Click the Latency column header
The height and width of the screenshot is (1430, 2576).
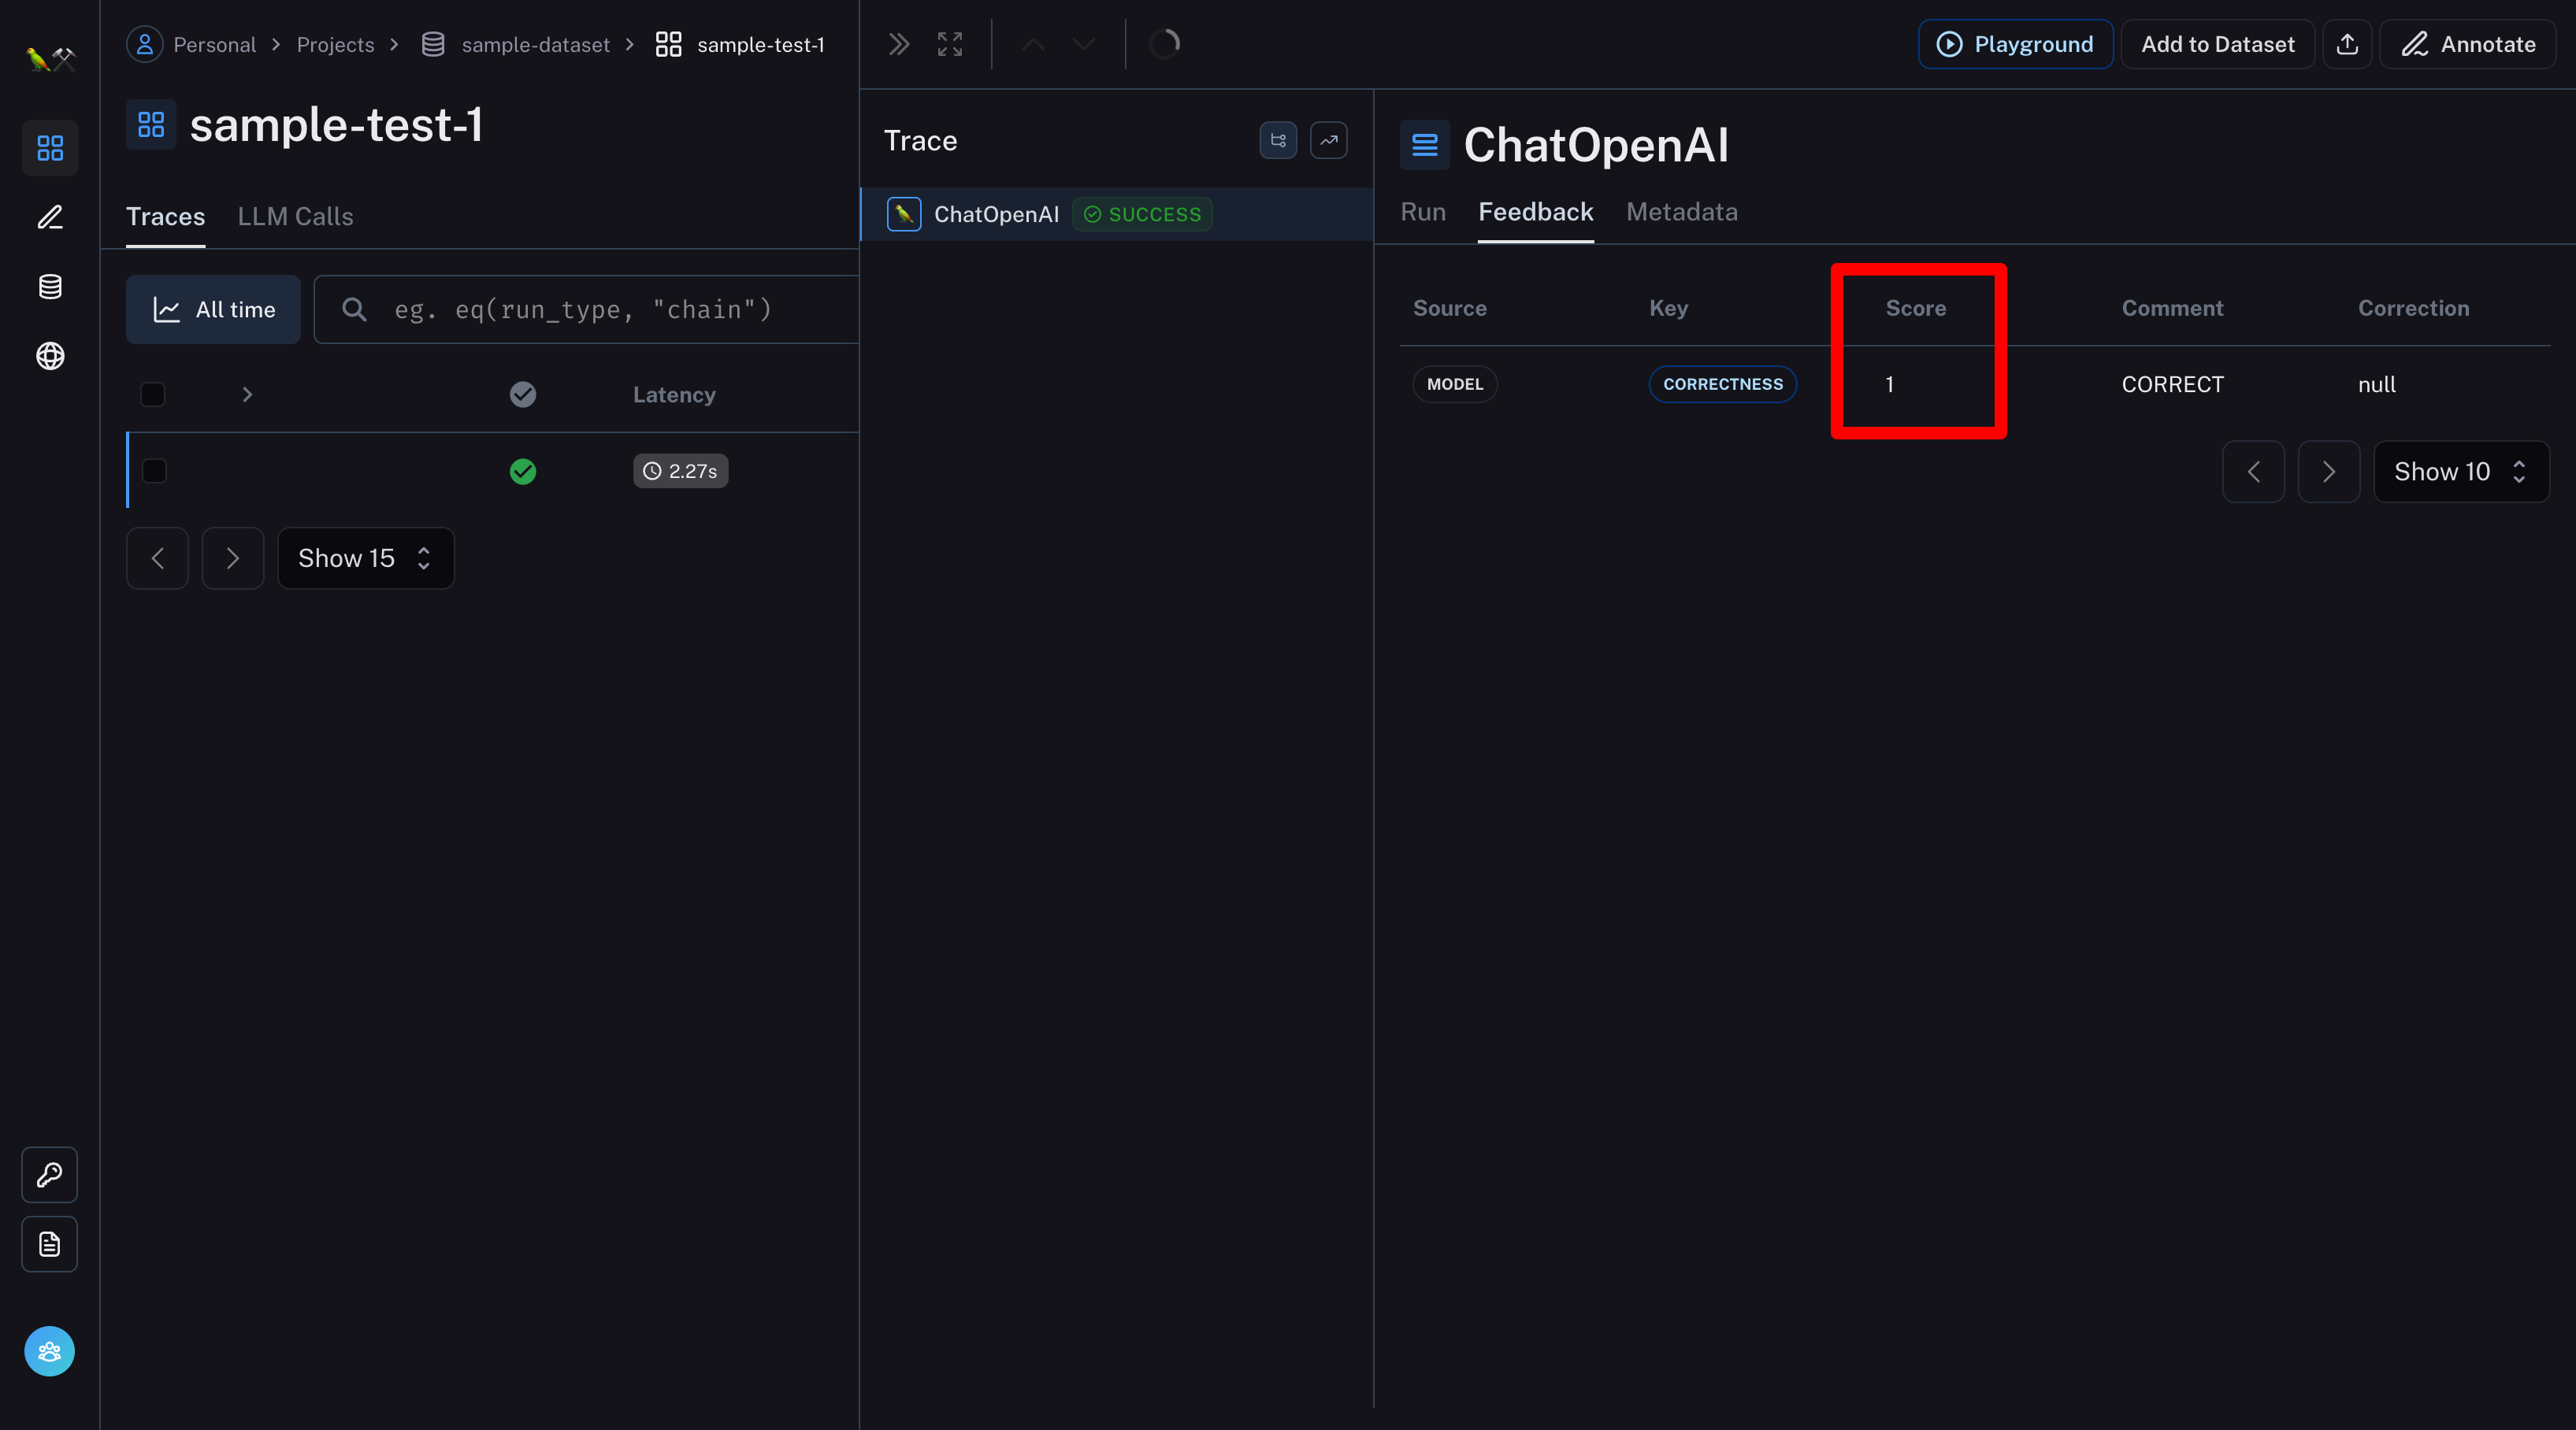[674, 395]
